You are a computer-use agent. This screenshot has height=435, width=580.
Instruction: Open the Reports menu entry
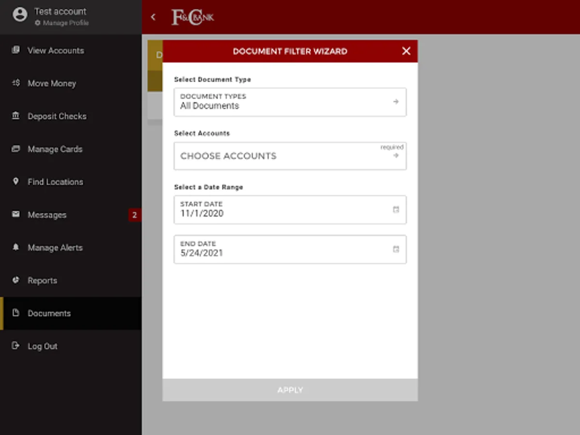tap(71, 280)
